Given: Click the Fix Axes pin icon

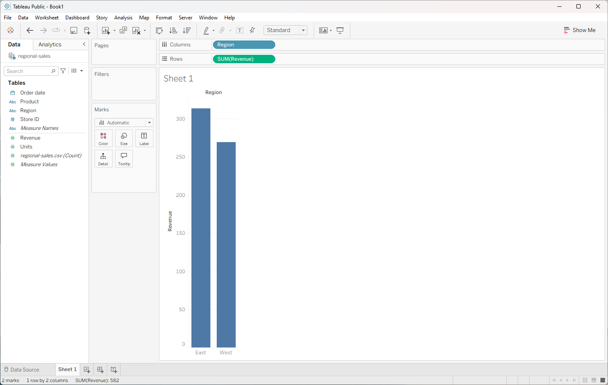Looking at the screenshot, I should [x=252, y=30].
